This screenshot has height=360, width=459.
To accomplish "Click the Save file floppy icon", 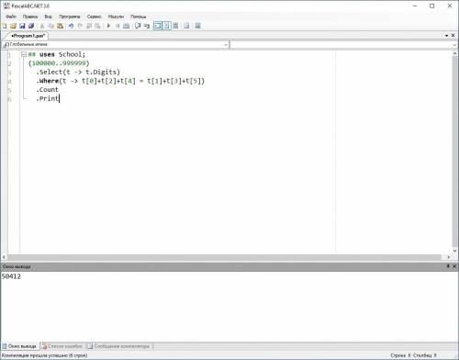I will tap(22, 26).
